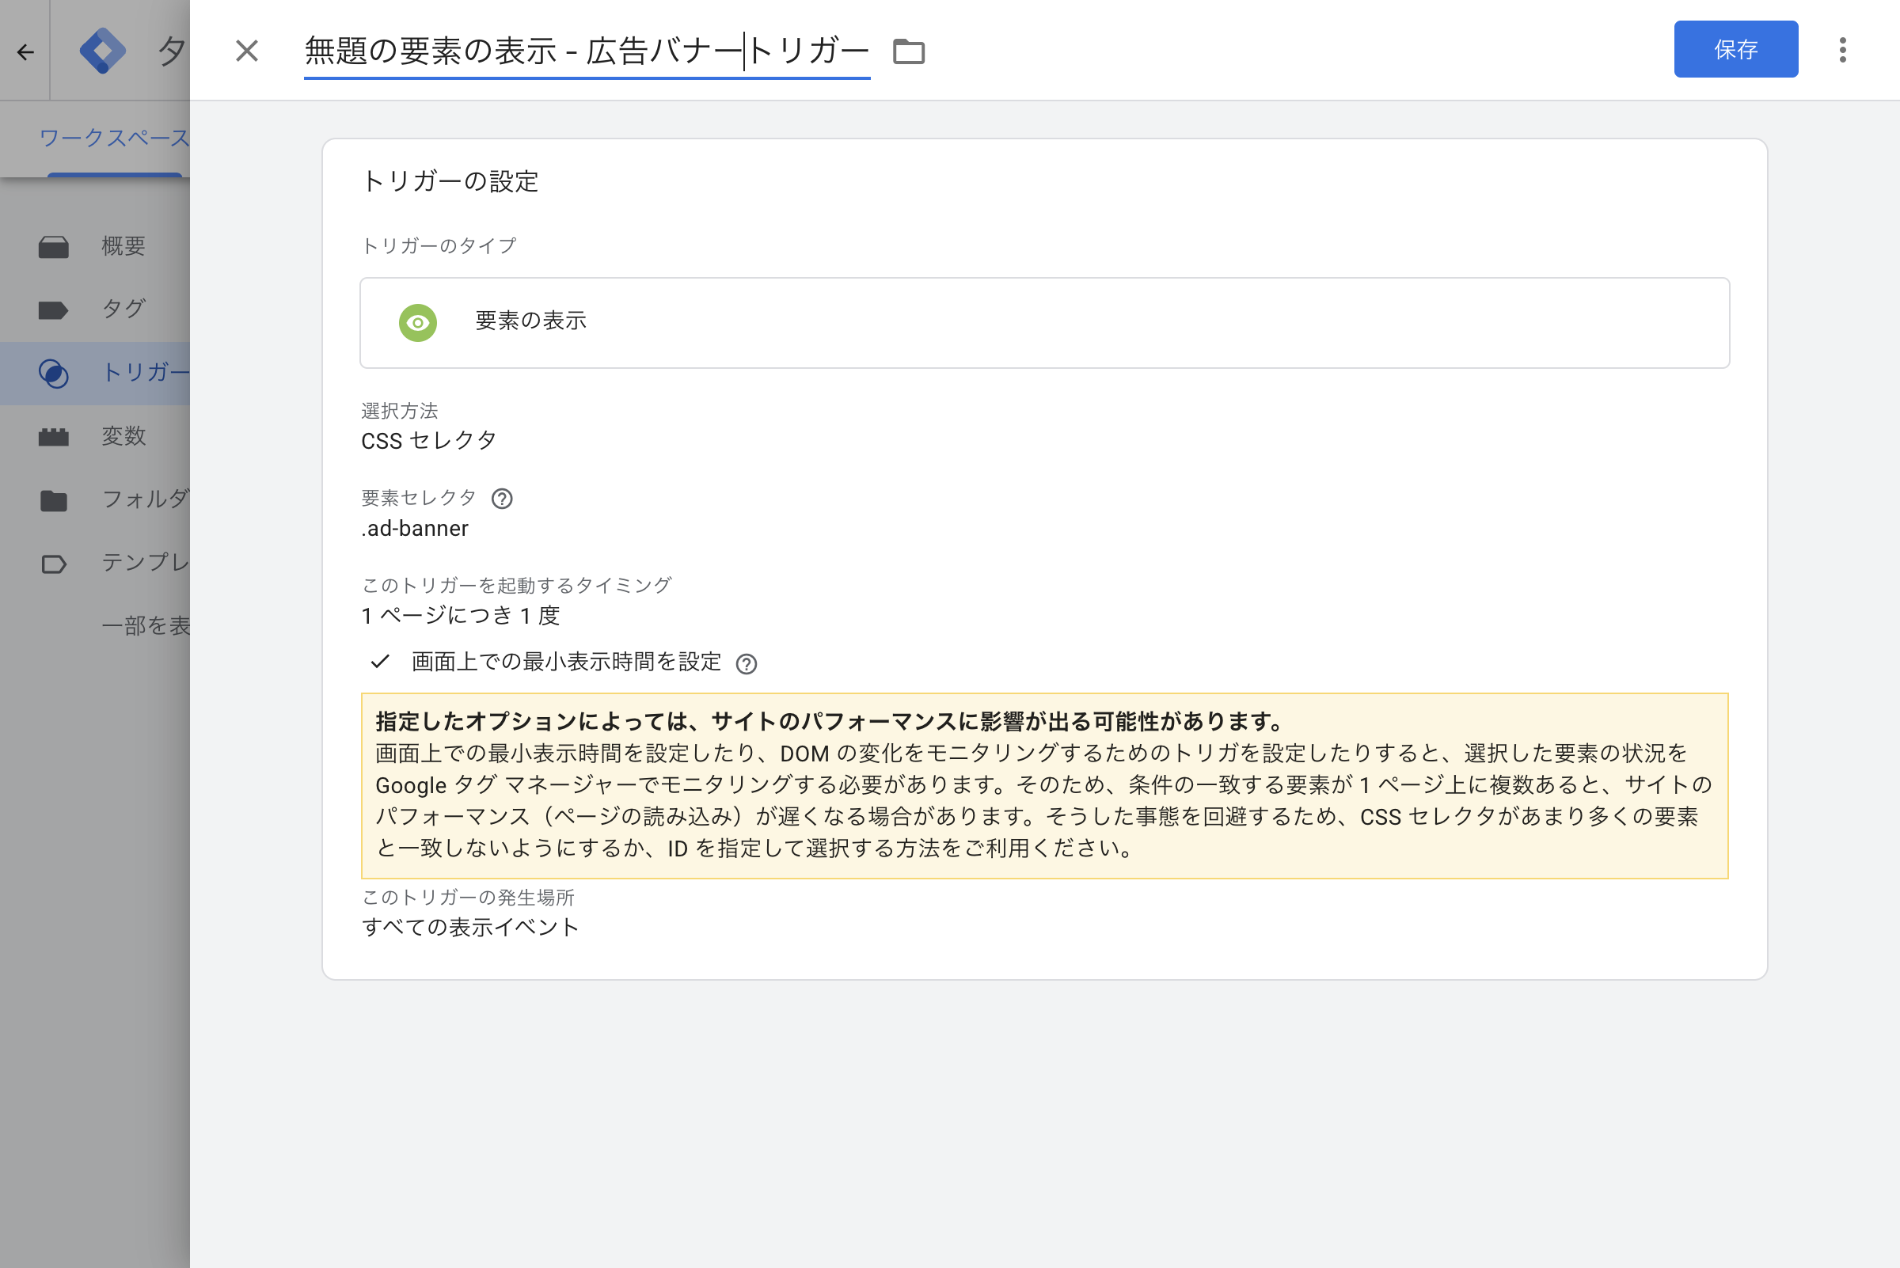Click the トリガー trigger icon
This screenshot has height=1268, width=1900.
[53, 373]
